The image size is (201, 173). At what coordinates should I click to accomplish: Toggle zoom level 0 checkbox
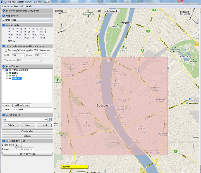(x=41, y=38)
